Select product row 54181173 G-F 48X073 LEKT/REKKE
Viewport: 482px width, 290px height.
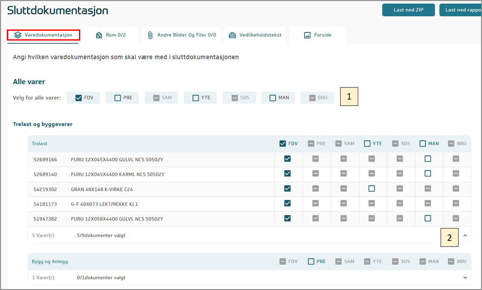[x=104, y=204]
